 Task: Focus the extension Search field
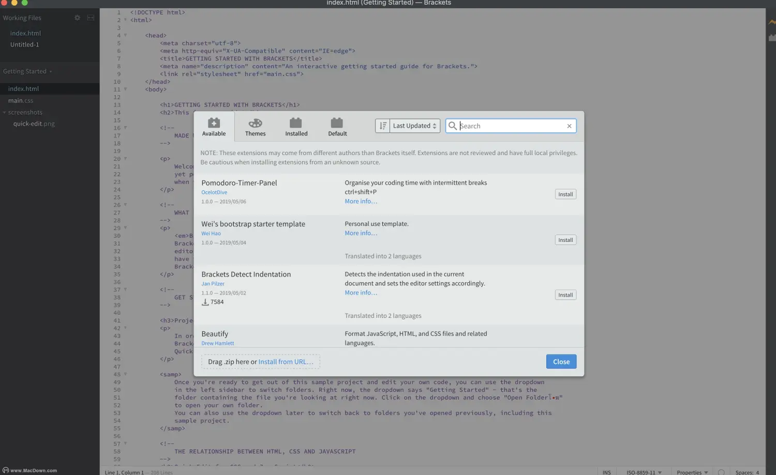pos(511,126)
